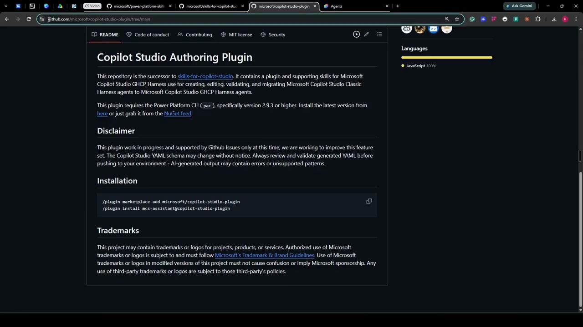Screen dimensions: 583x327
Task: Follow the "here" link for the CLI install
Action: coord(102,114)
